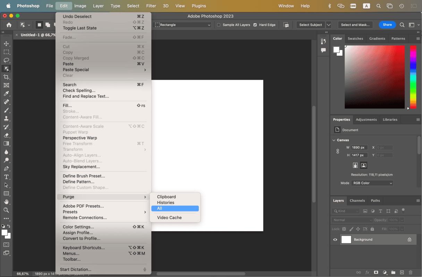The image size is (422, 277).
Task: Select the Crop tool
Action: point(6,77)
